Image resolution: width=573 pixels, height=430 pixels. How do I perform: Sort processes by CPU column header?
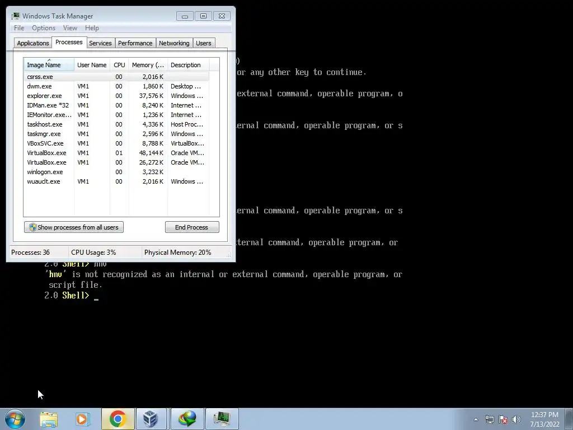pyautogui.click(x=119, y=65)
